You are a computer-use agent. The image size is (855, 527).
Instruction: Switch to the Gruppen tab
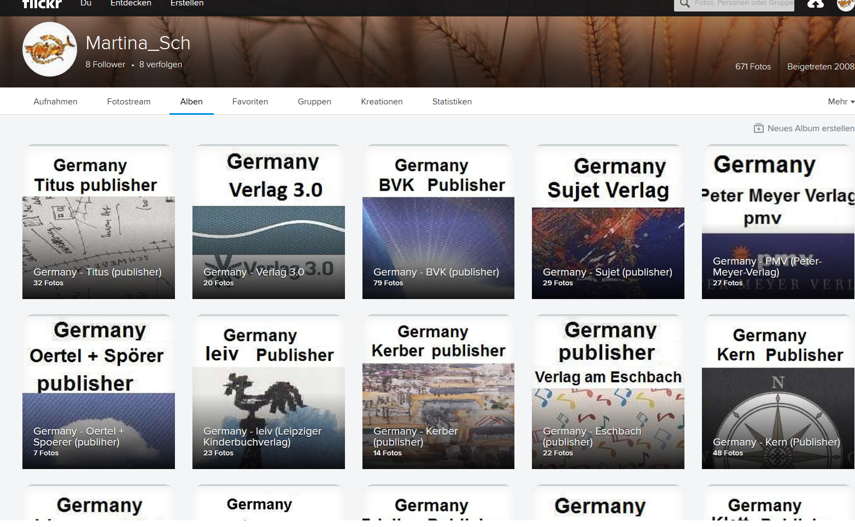click(314, 102)
